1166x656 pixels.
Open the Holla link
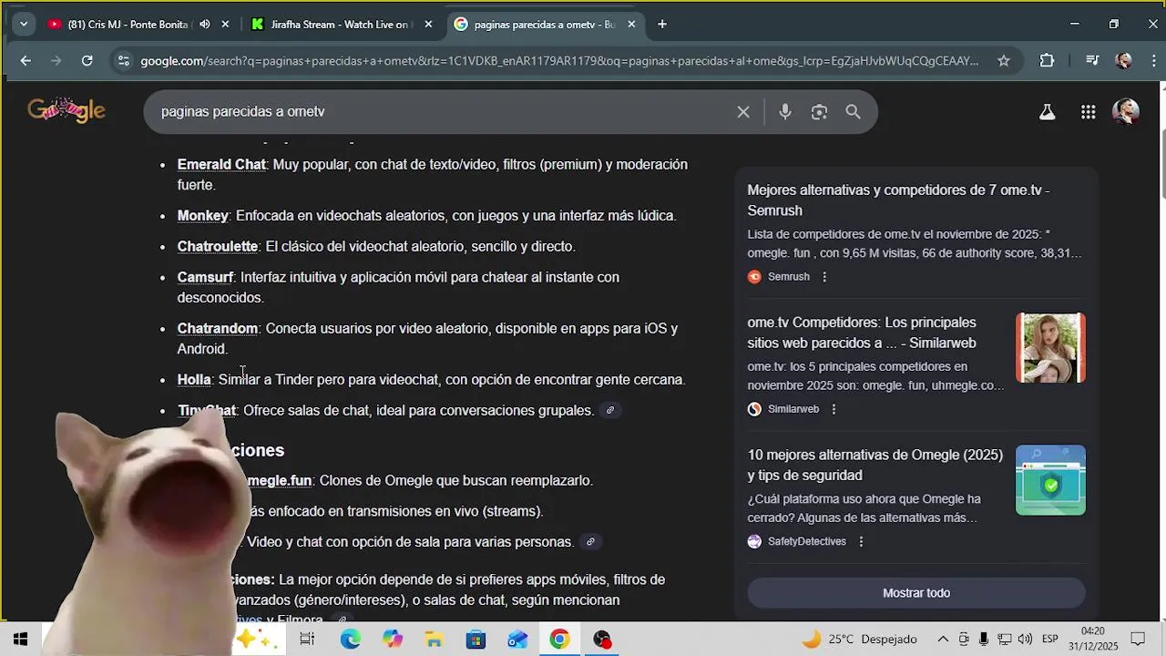tap(194, 380)
